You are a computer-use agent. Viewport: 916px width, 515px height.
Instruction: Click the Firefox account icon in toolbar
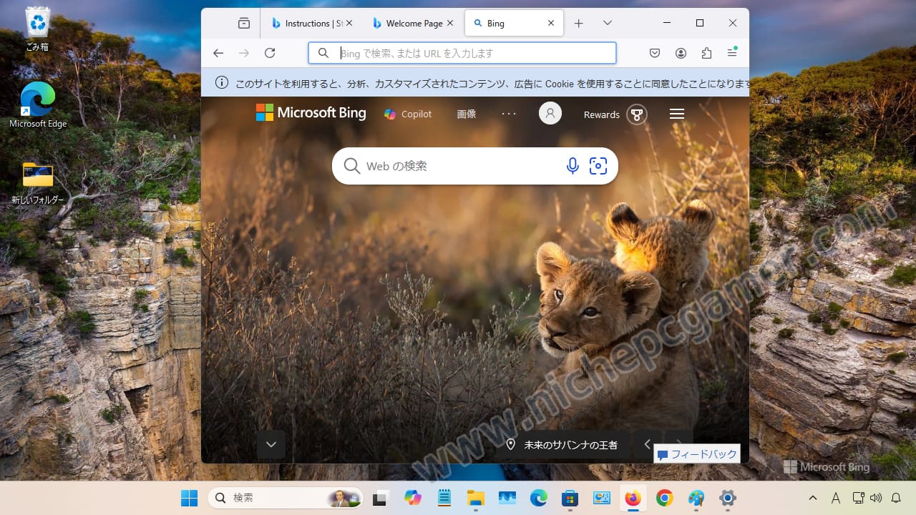coord(681,53)
